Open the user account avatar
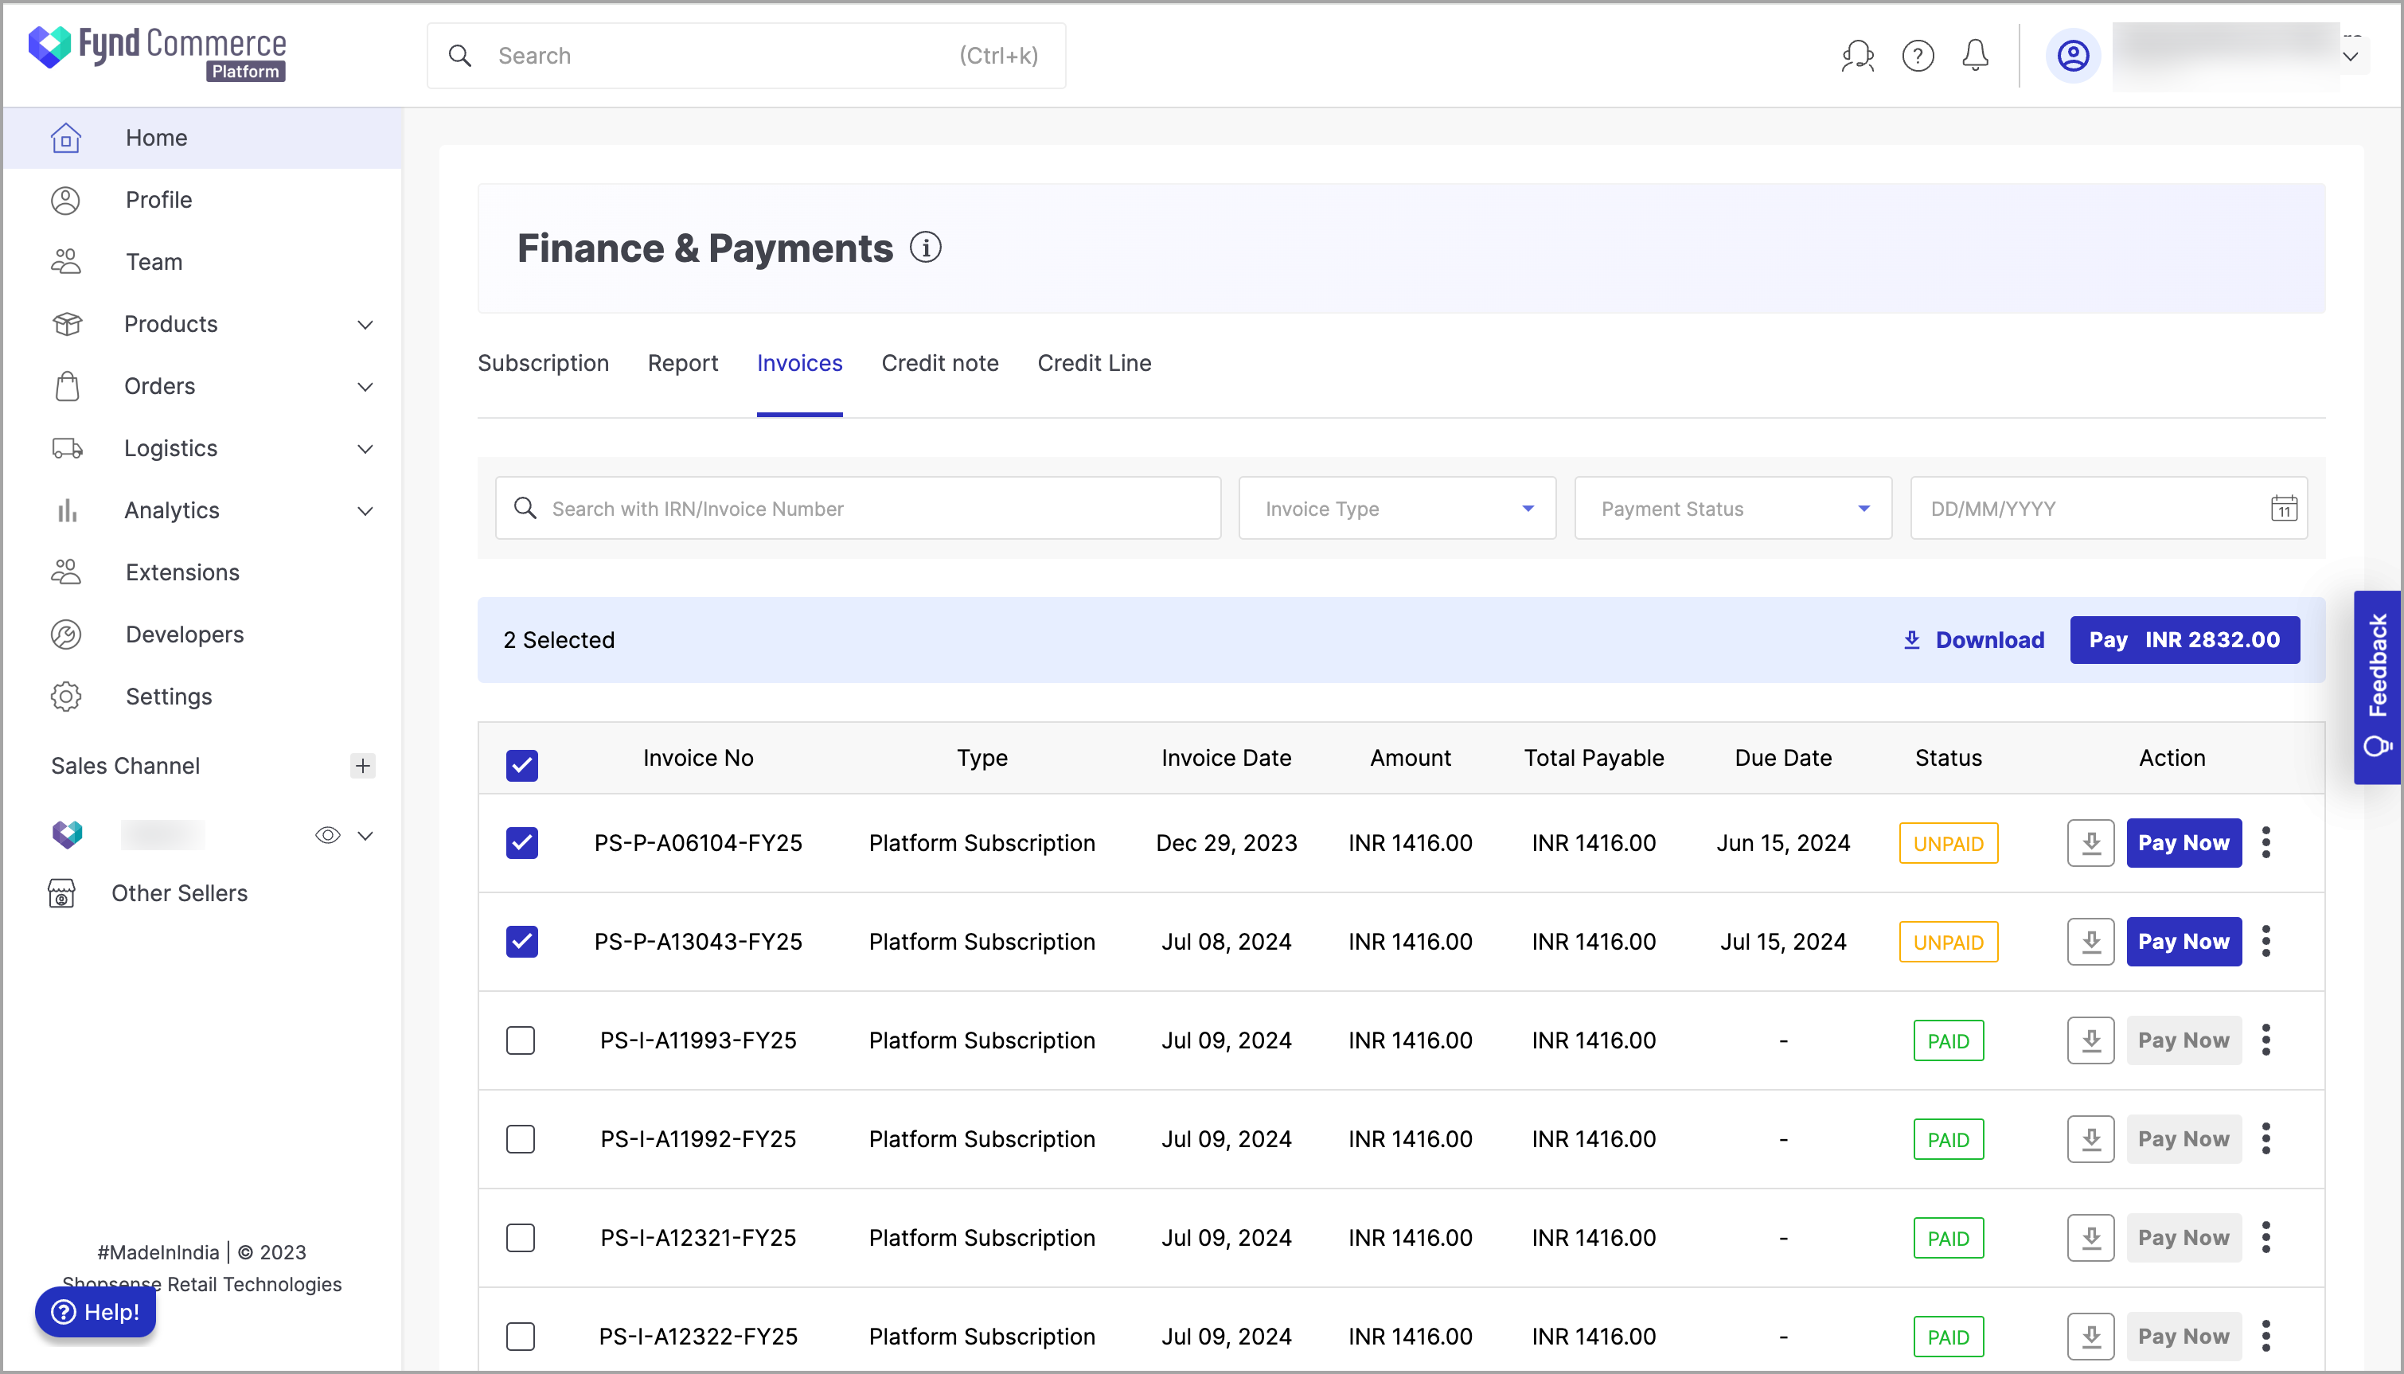Image resolution: width=2404 pixels, height=1374 pixels. pos(2073,56)
